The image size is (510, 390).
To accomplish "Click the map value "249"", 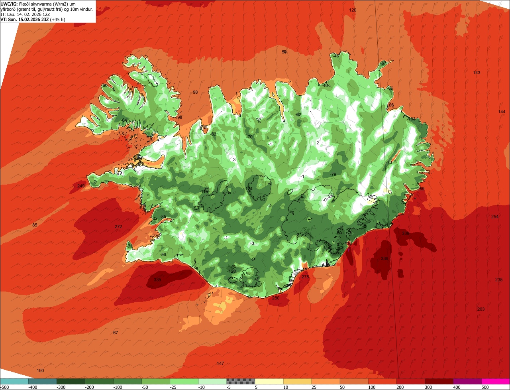I will click(x=81, y=186).
